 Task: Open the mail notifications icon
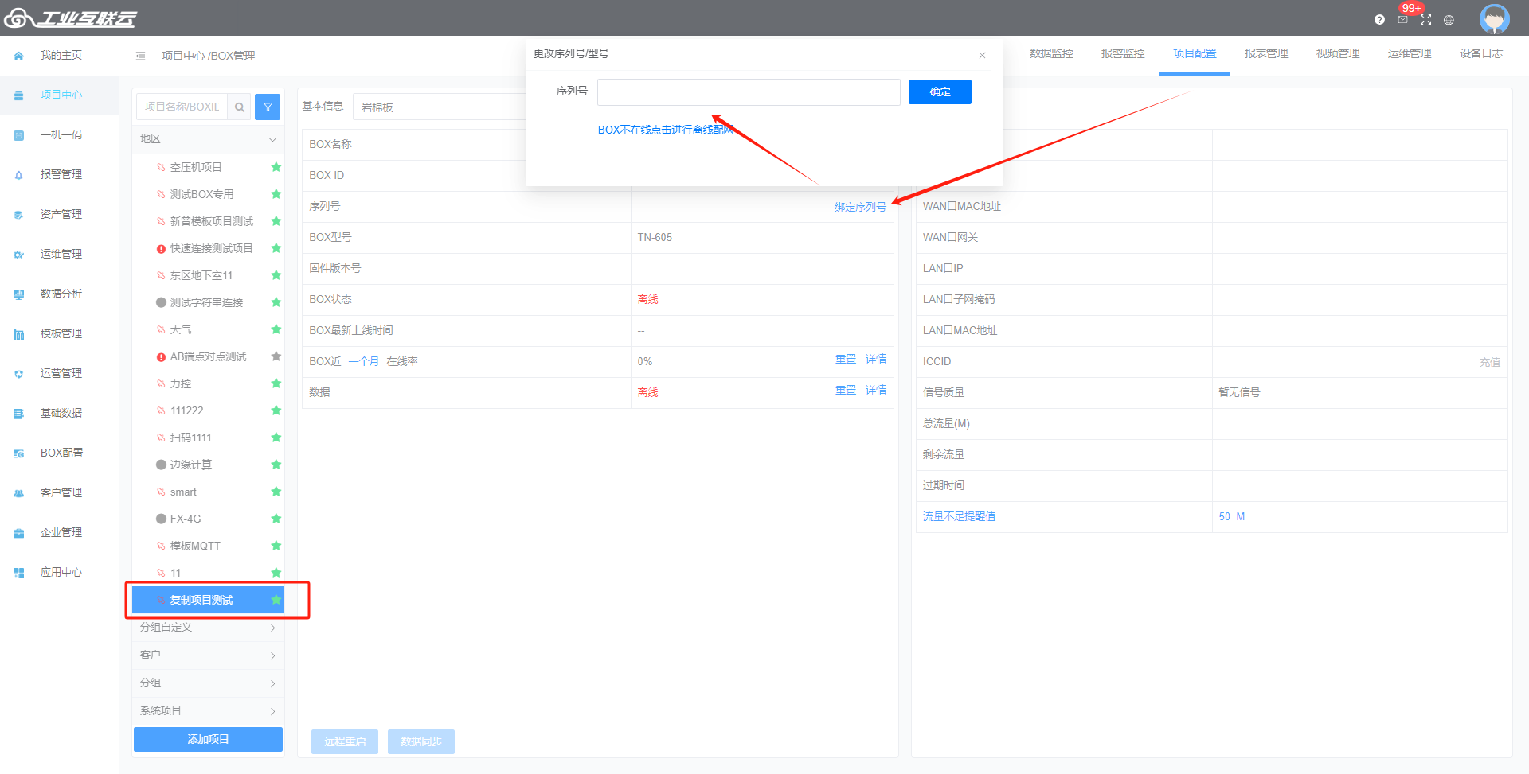[1402, 20]
